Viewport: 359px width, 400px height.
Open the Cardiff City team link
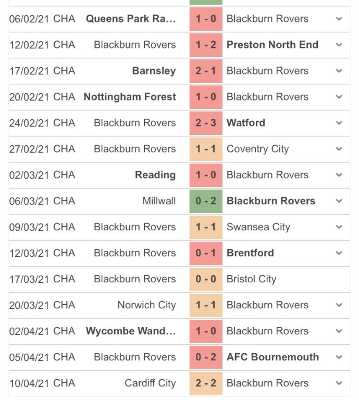150,383
